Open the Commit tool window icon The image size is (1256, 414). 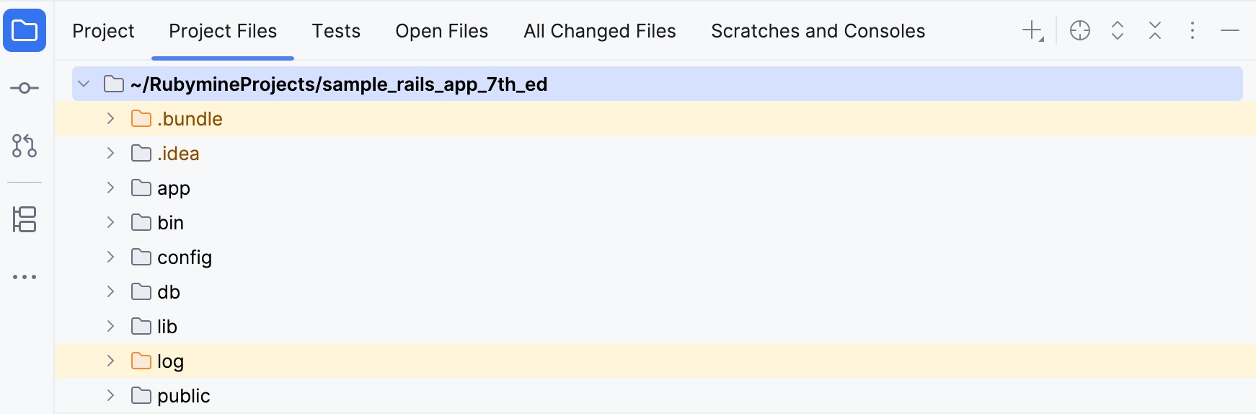[25, 88]
